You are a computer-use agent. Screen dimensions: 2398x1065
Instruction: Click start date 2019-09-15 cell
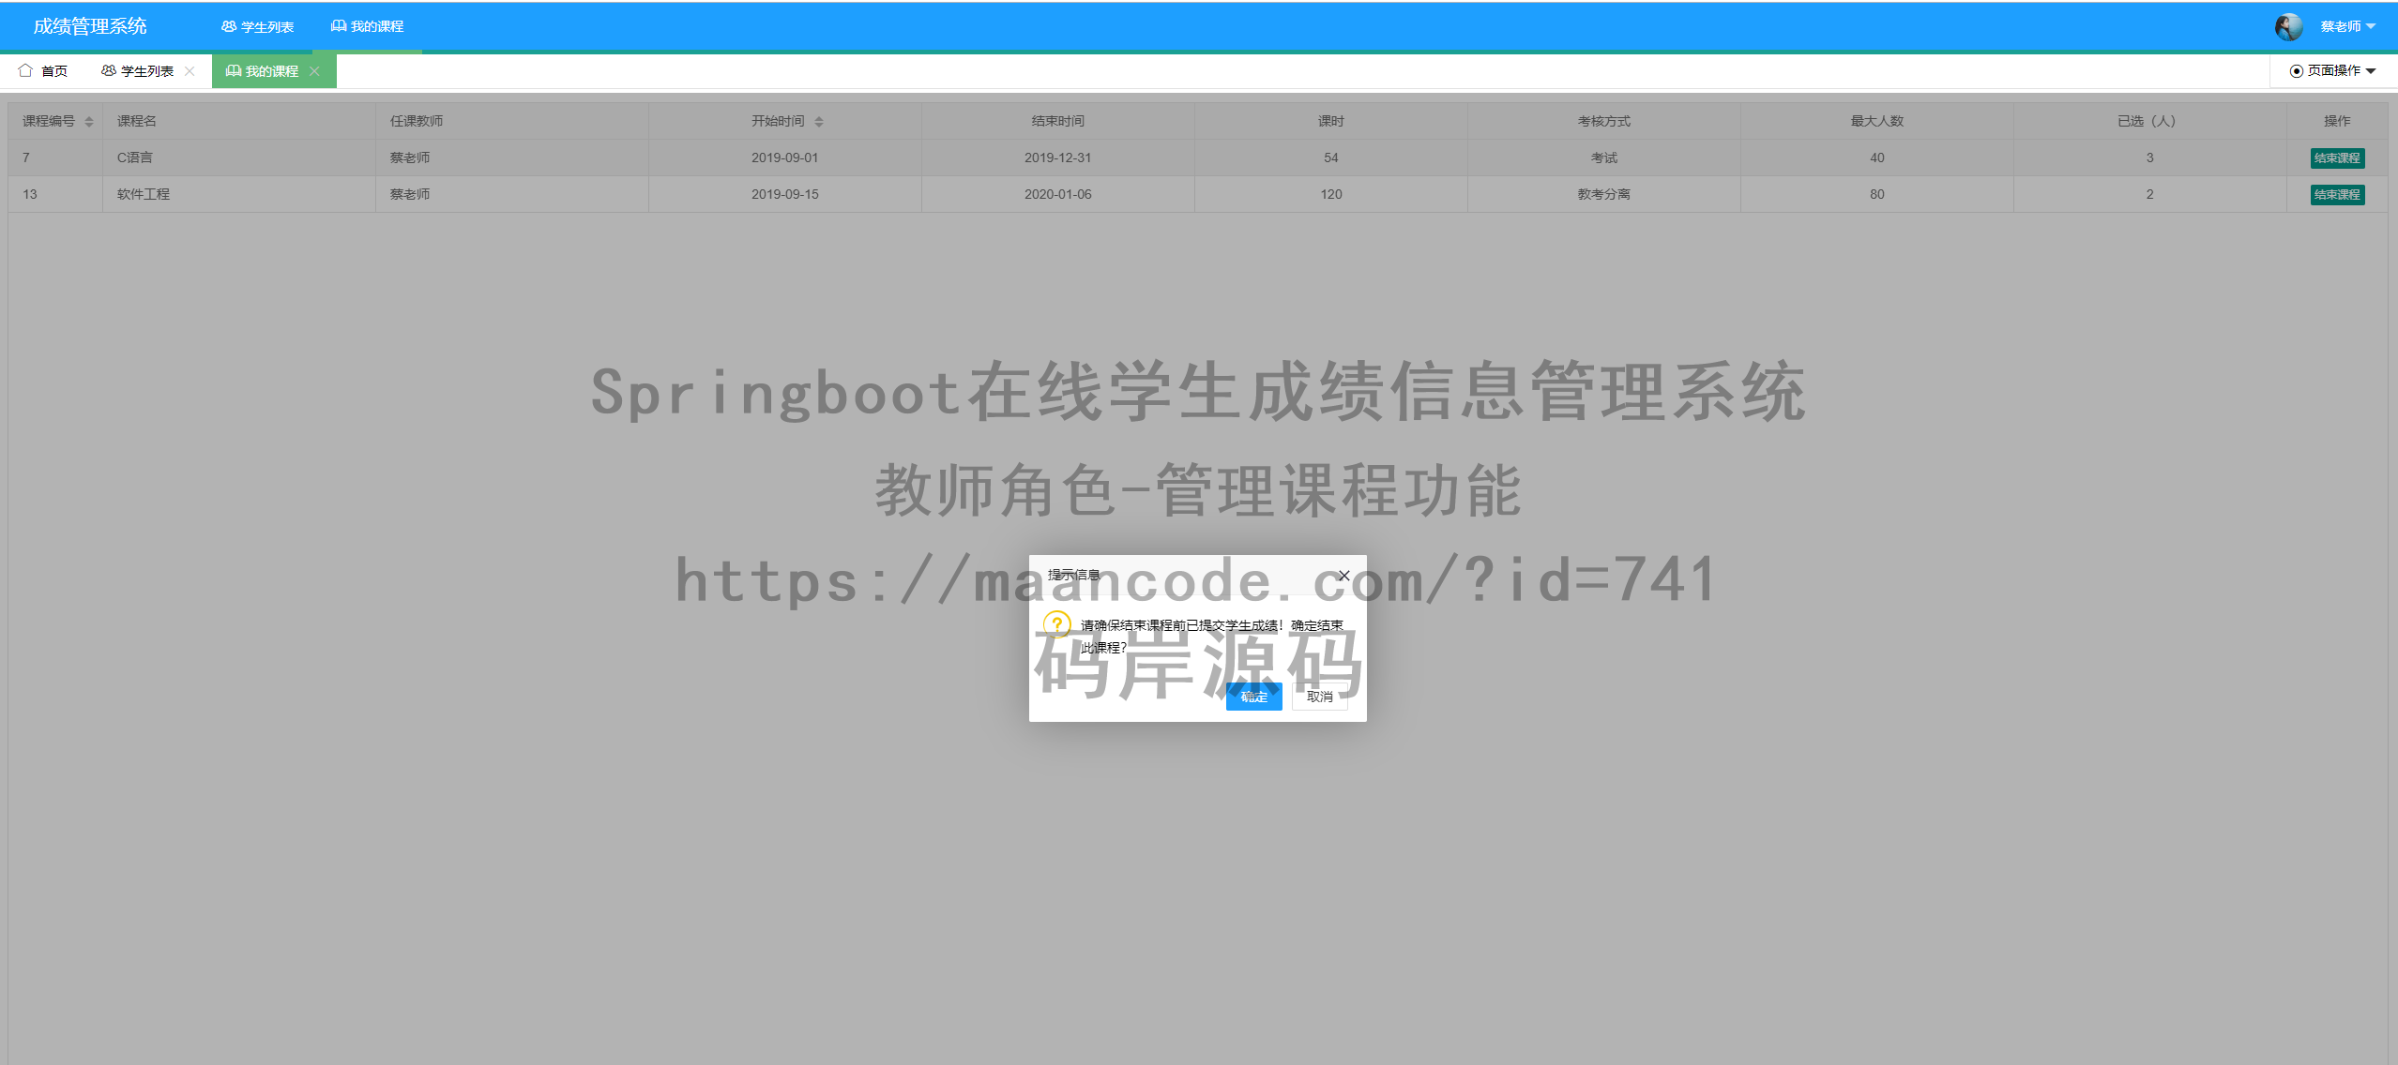click(784, 194)
